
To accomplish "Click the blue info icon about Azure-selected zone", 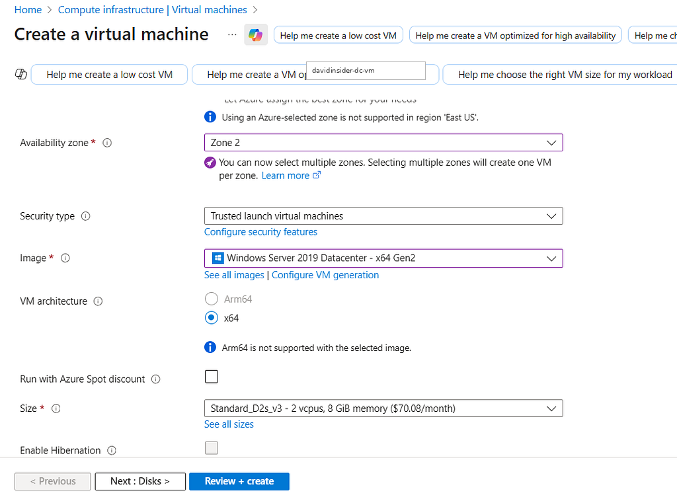I will click(210, 117).
